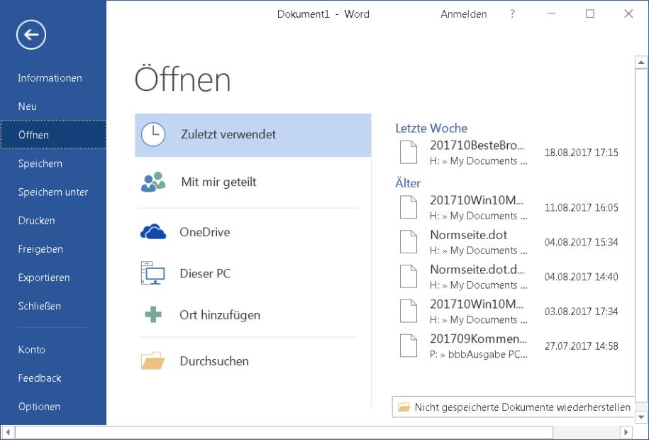Image resolution: width=649 pixels, height=440 pixels.
Task: Click Nicht gespeicherte Dokumente wiederherstellen button
Action: [x=514, y=407]
